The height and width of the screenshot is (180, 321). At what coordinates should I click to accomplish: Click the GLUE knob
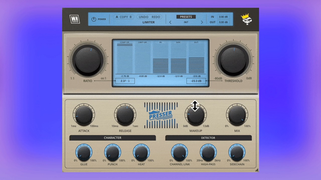coord(84,152)
